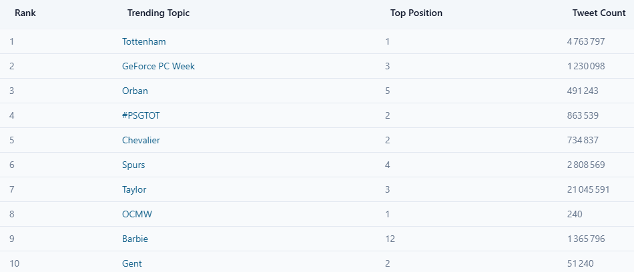Open the Chevalier topic link
This screenshot has height=272, width=634.
(x=141, y=140)
